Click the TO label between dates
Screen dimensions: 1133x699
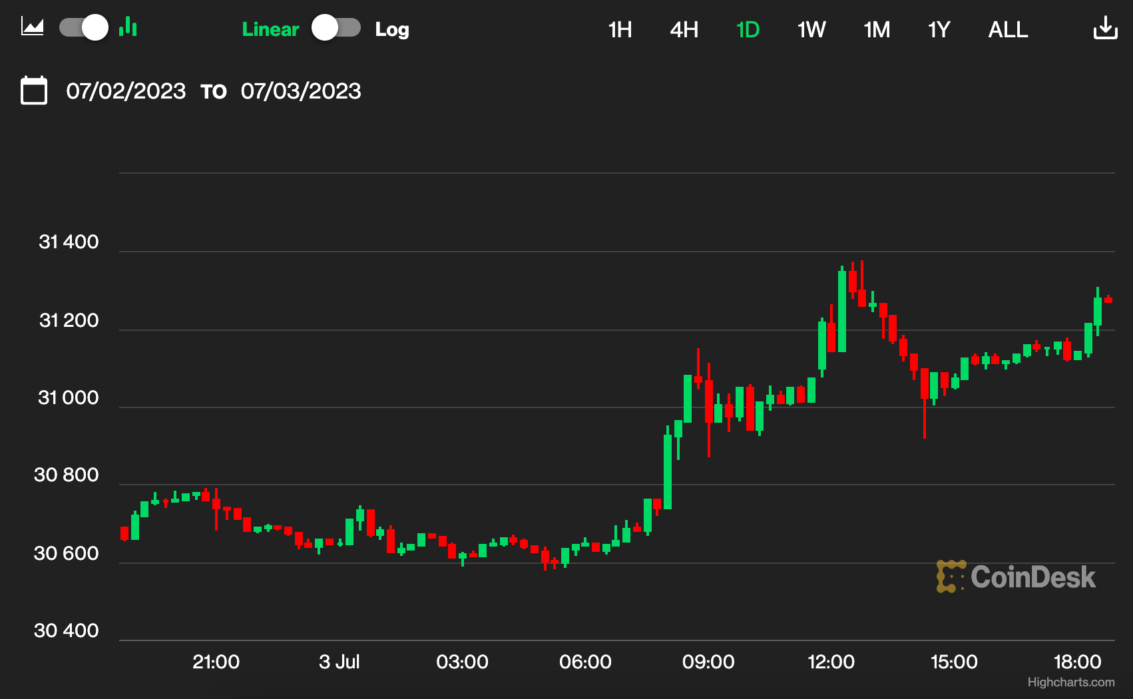pos(214,92)
